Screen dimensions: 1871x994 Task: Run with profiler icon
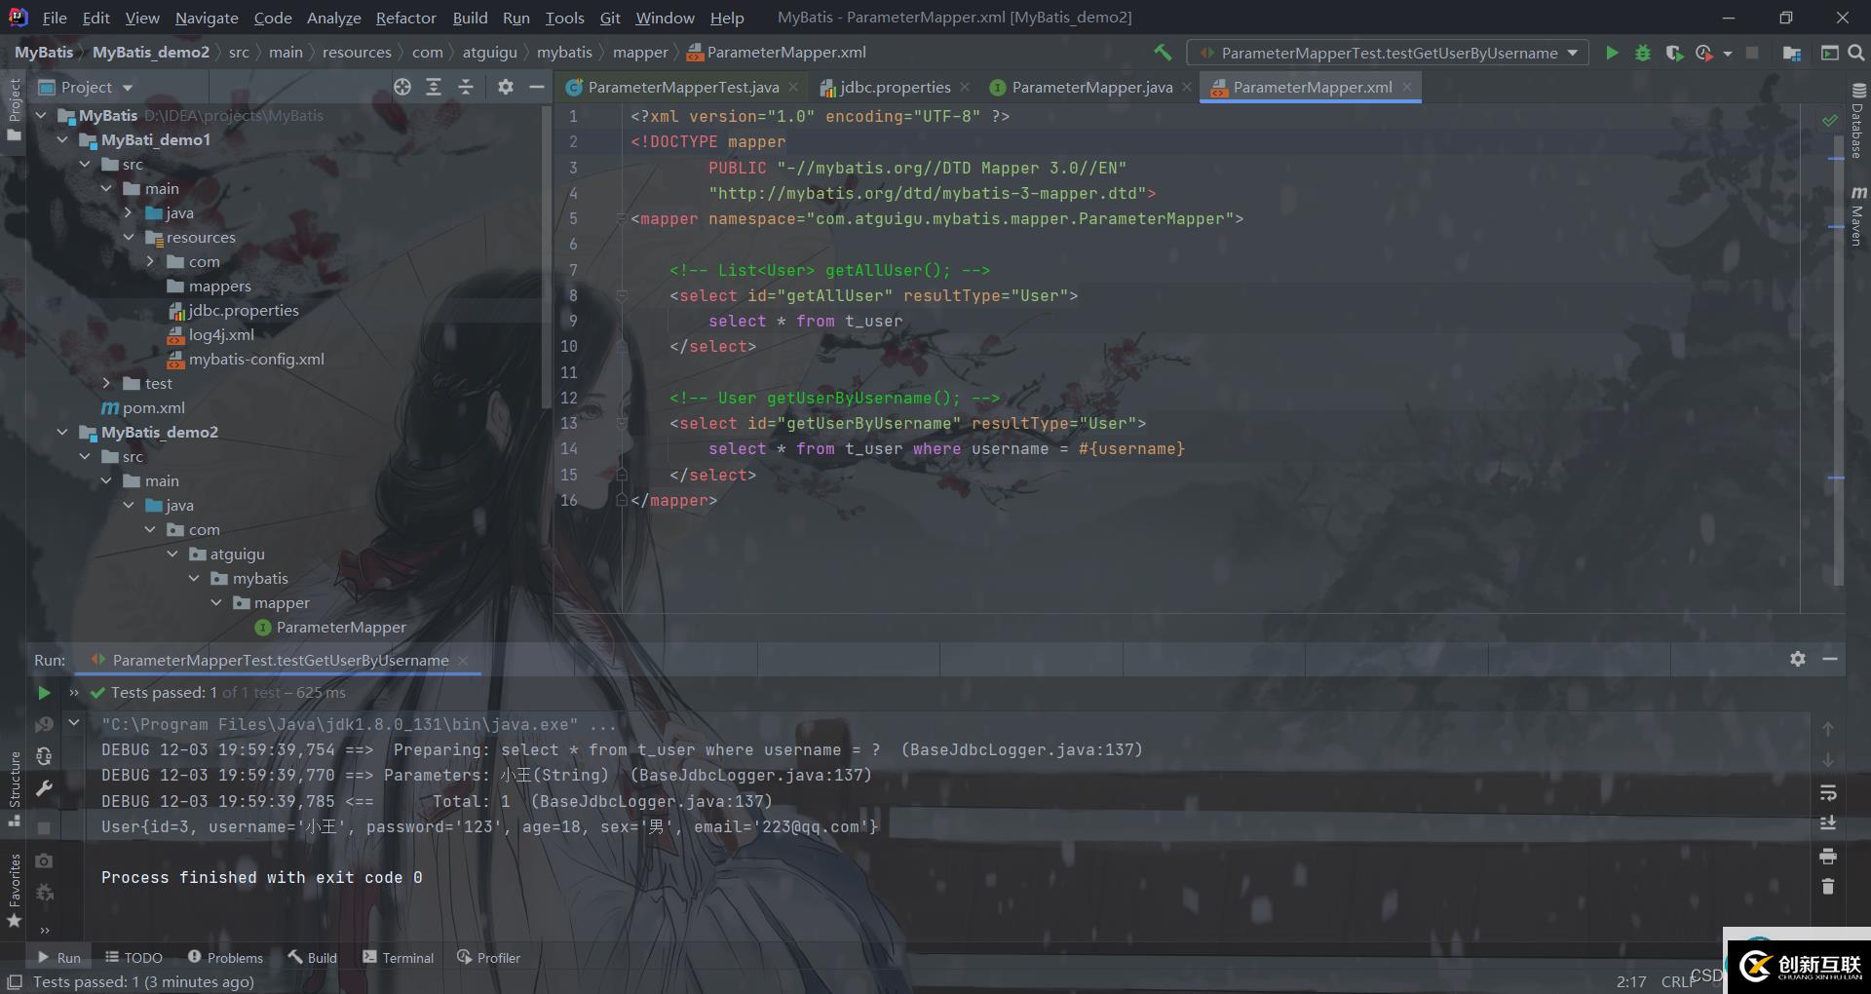1703,53
